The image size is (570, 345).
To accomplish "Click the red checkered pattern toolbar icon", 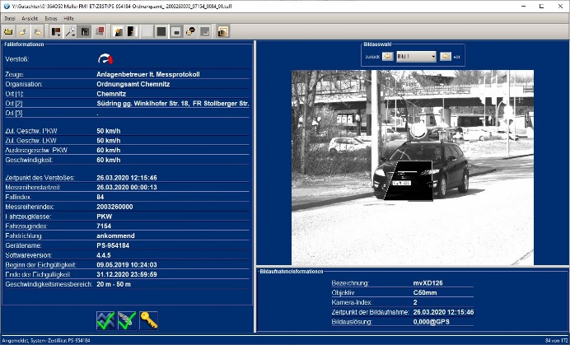I will (x=100, y=30).
